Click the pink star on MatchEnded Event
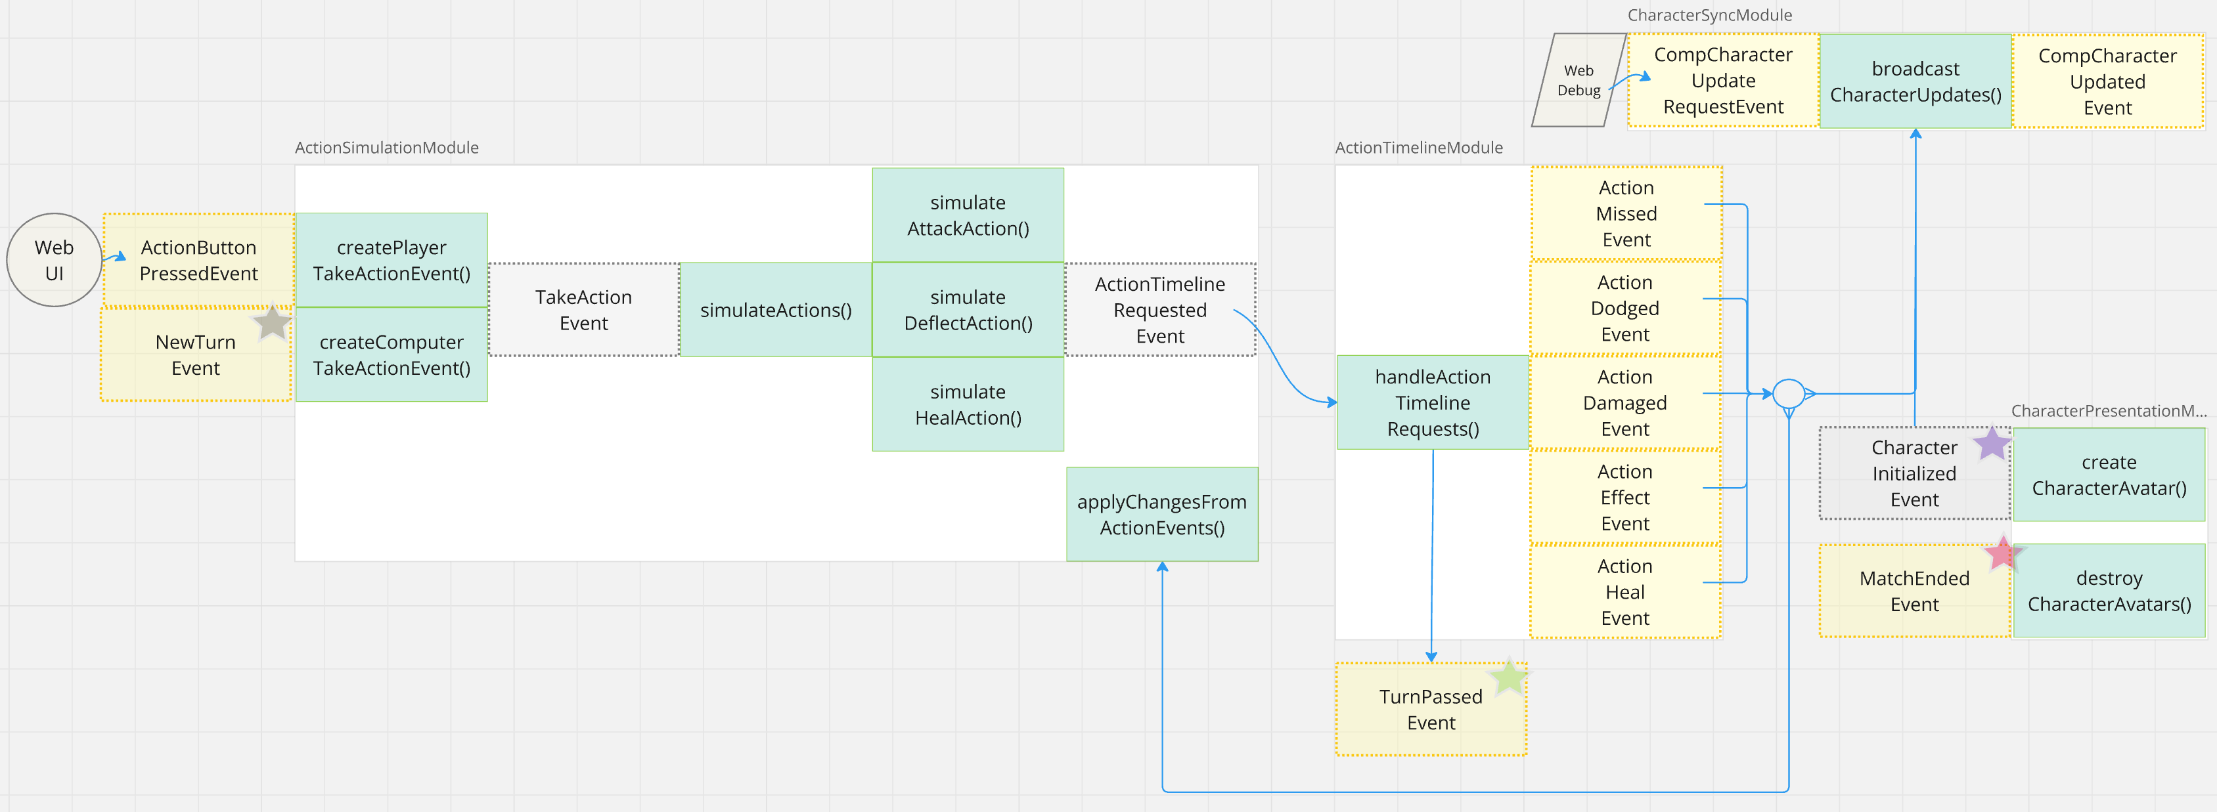The width and height of the screenshot is (2217, 812). click(2003, 555)
